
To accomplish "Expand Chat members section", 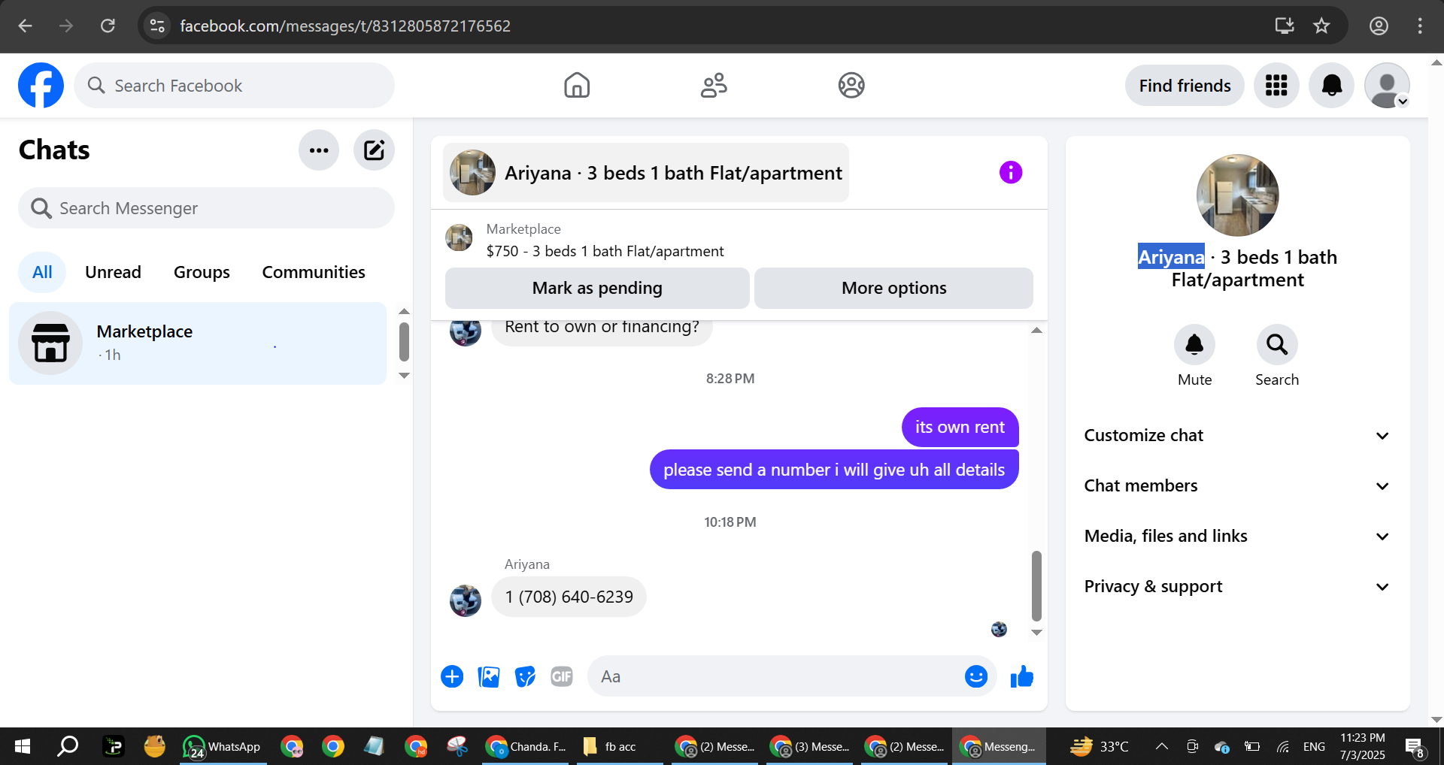I will (x=1237, y=485).
